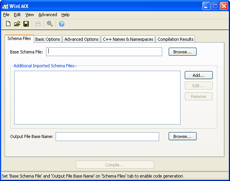Screen dimensions: 230x181
Task: Click the disabled Remove button
Action: click(199, 96)
